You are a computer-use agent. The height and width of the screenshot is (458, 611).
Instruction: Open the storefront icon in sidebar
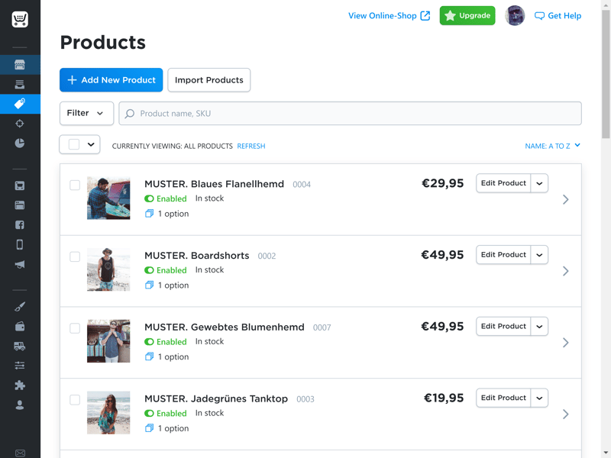click(20, 65)
